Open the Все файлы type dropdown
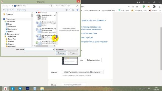 pyautogui.click(x=67, y=50)
